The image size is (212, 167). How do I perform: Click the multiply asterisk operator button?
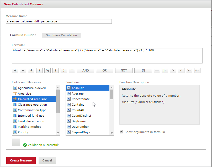(x=31, y=70)
